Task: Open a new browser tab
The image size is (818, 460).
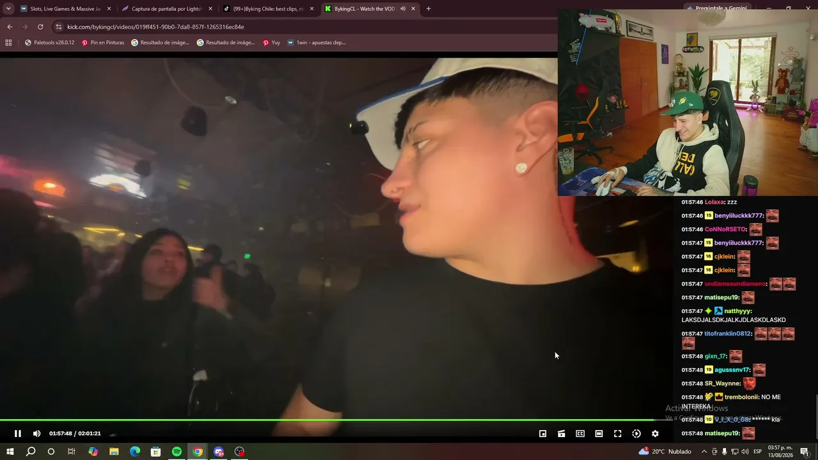Action: point(428,9)
